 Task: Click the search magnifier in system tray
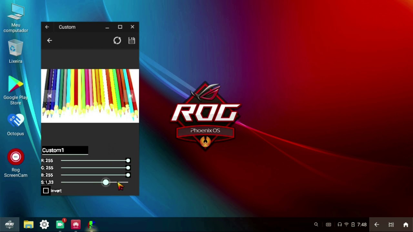(x=316, y=225)
